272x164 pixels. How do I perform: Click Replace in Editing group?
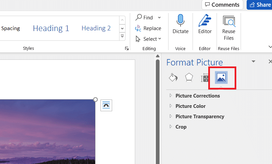point(148,28)
